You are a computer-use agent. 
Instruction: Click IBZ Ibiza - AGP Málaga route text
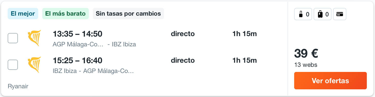93,71
